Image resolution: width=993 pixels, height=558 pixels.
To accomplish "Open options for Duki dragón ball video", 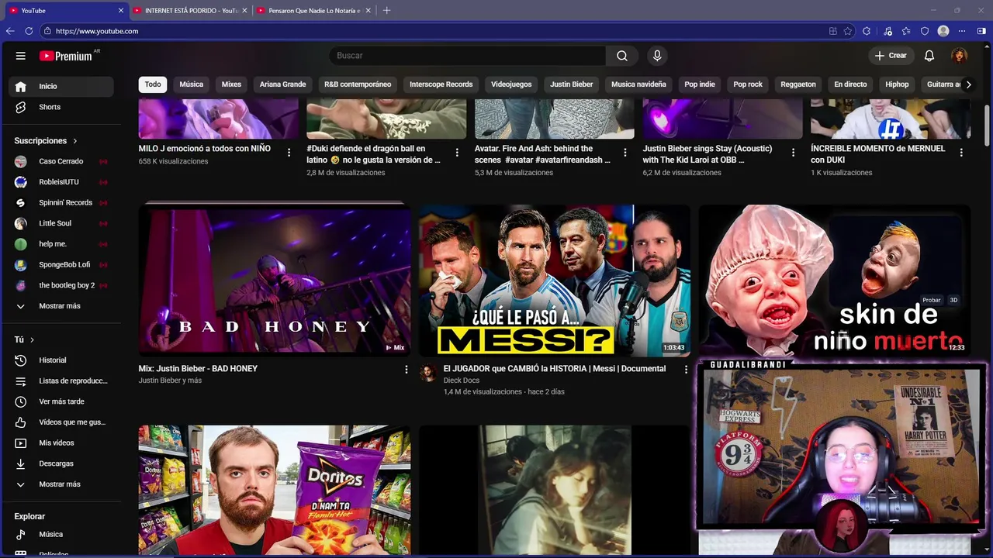I will (457, 153).
